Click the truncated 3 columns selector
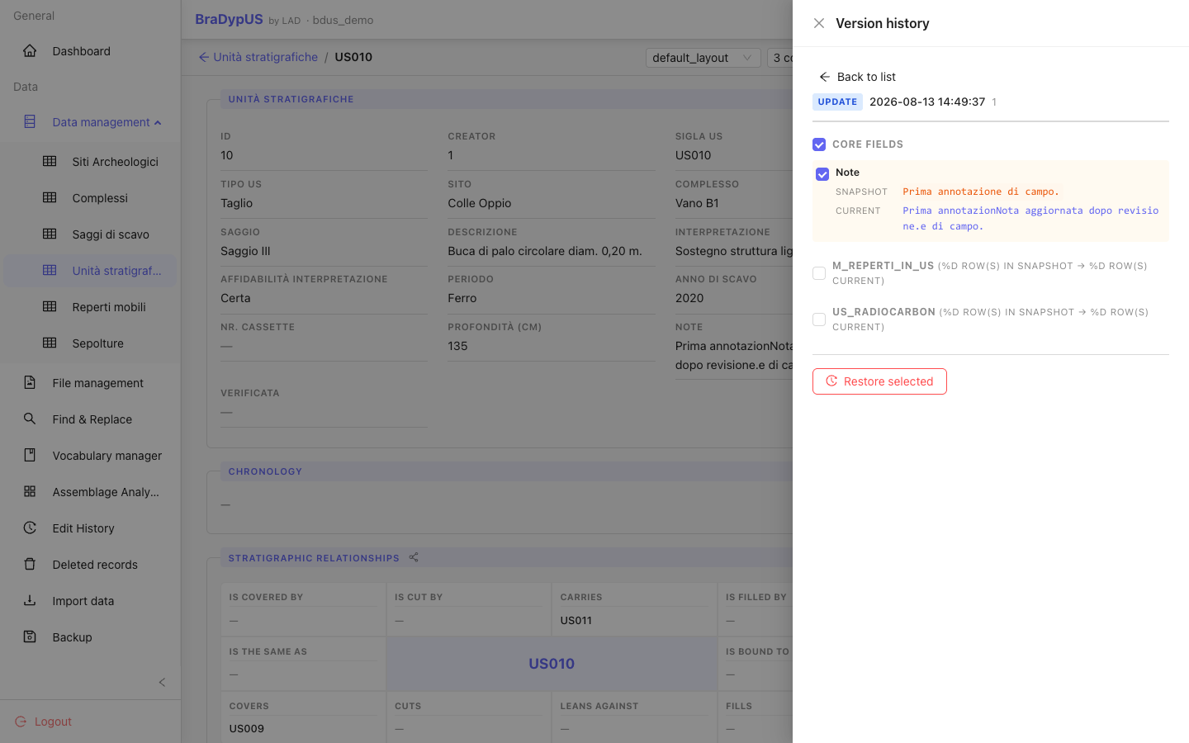The height and width of the screenshot is (743, 1189). point(779,58)
